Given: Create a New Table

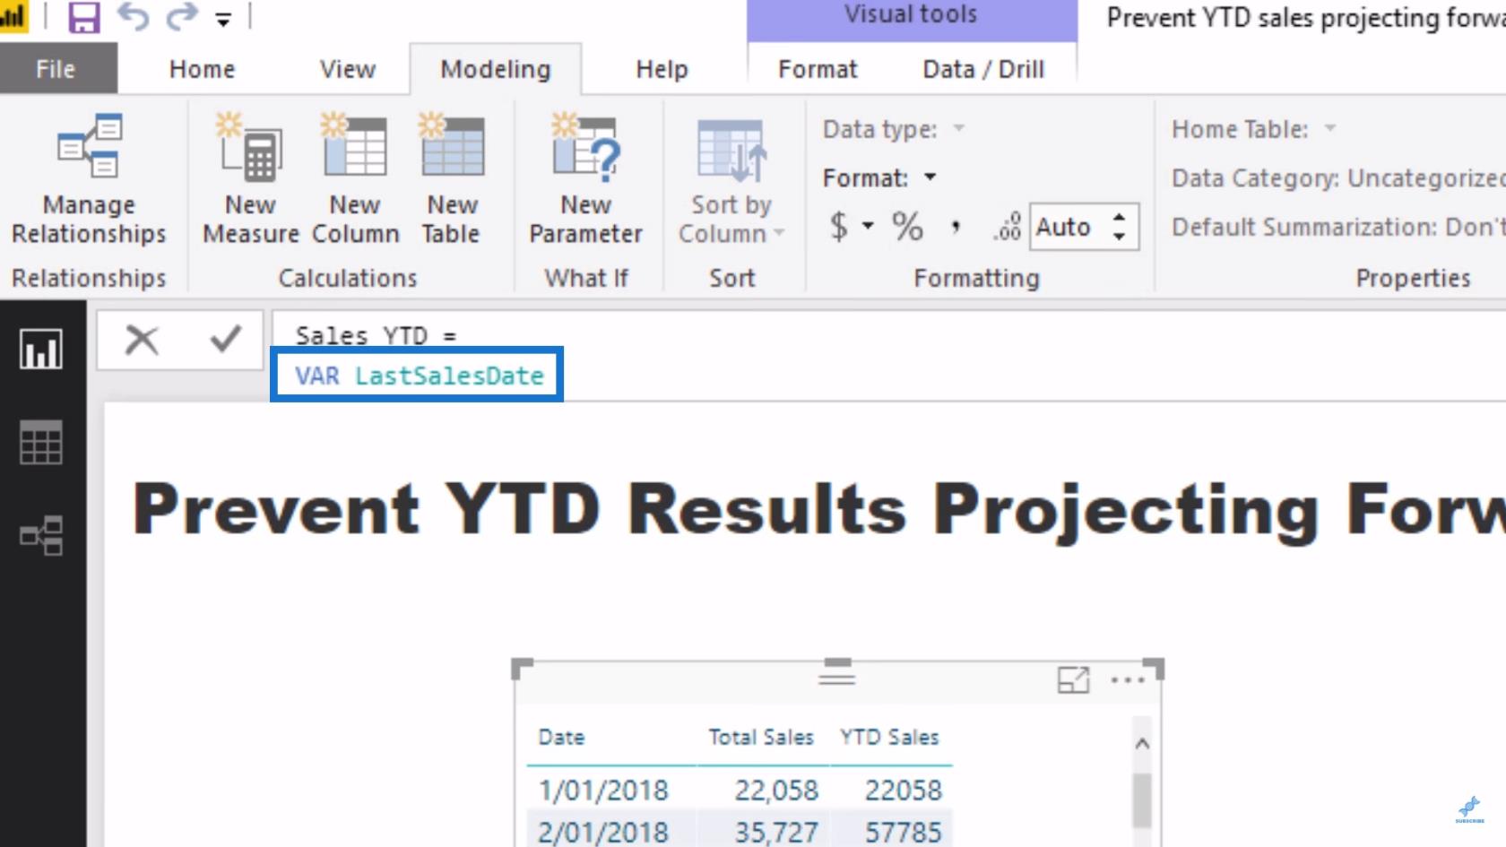Looking at the screenshot, I should point(452,179).
